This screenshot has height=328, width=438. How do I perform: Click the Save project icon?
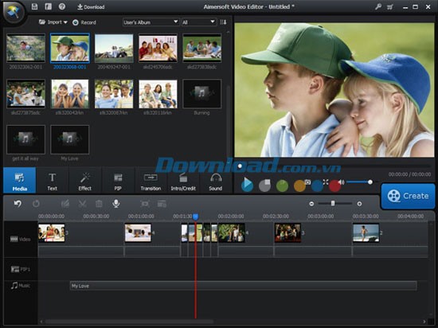tap(34, 6)
